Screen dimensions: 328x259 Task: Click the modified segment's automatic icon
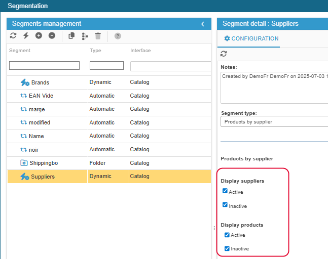point(23,122)
